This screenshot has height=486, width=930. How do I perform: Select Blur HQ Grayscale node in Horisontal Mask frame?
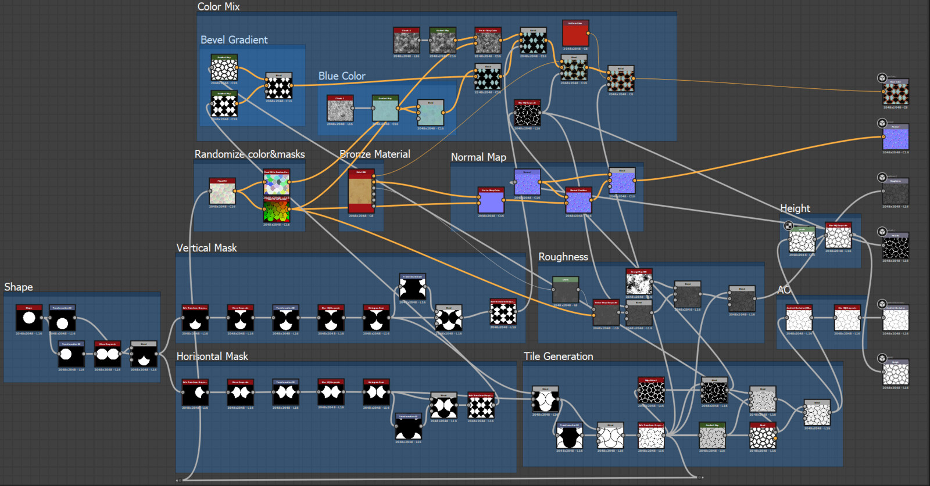pos(331,393)
